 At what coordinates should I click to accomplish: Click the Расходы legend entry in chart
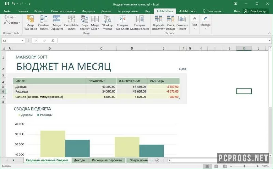pos(45,115)
